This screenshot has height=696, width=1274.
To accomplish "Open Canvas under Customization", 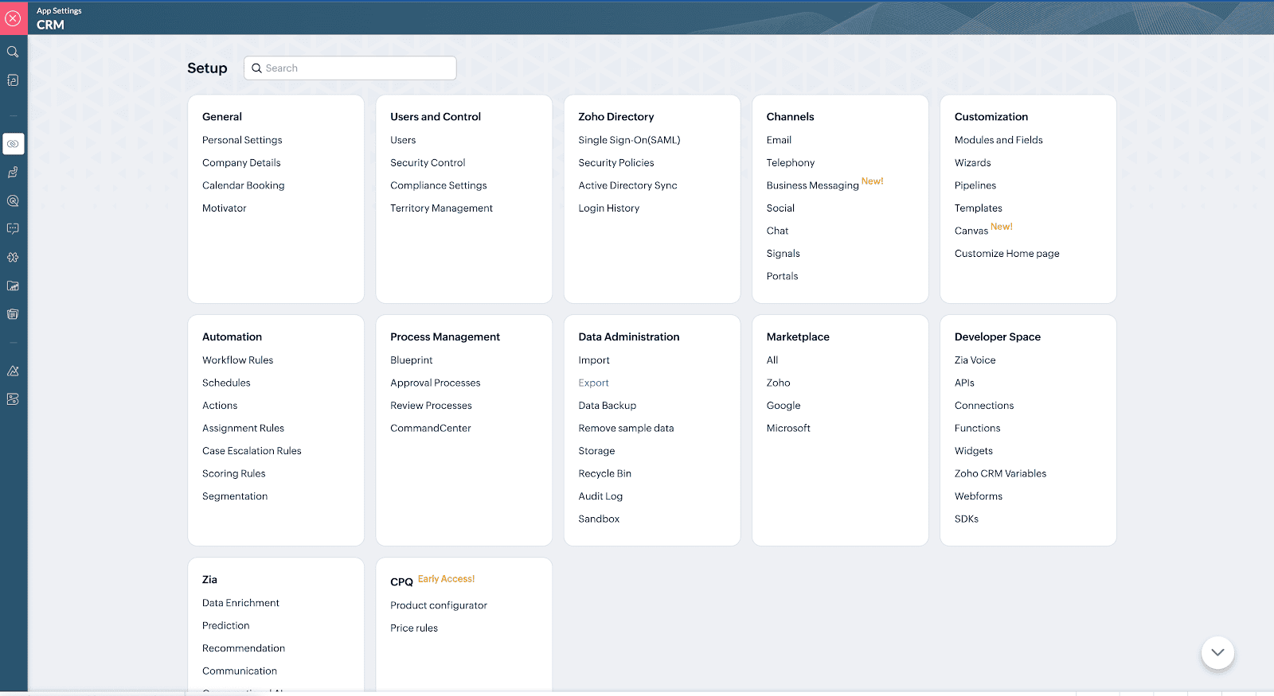I will 971,231.
